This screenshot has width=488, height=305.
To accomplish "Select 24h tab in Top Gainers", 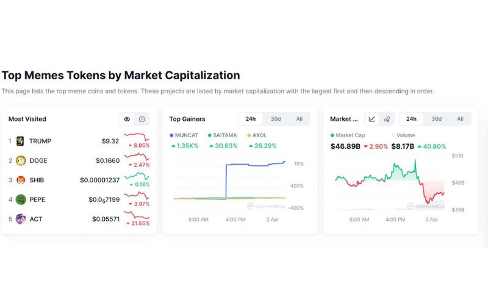I will (250, 119).
